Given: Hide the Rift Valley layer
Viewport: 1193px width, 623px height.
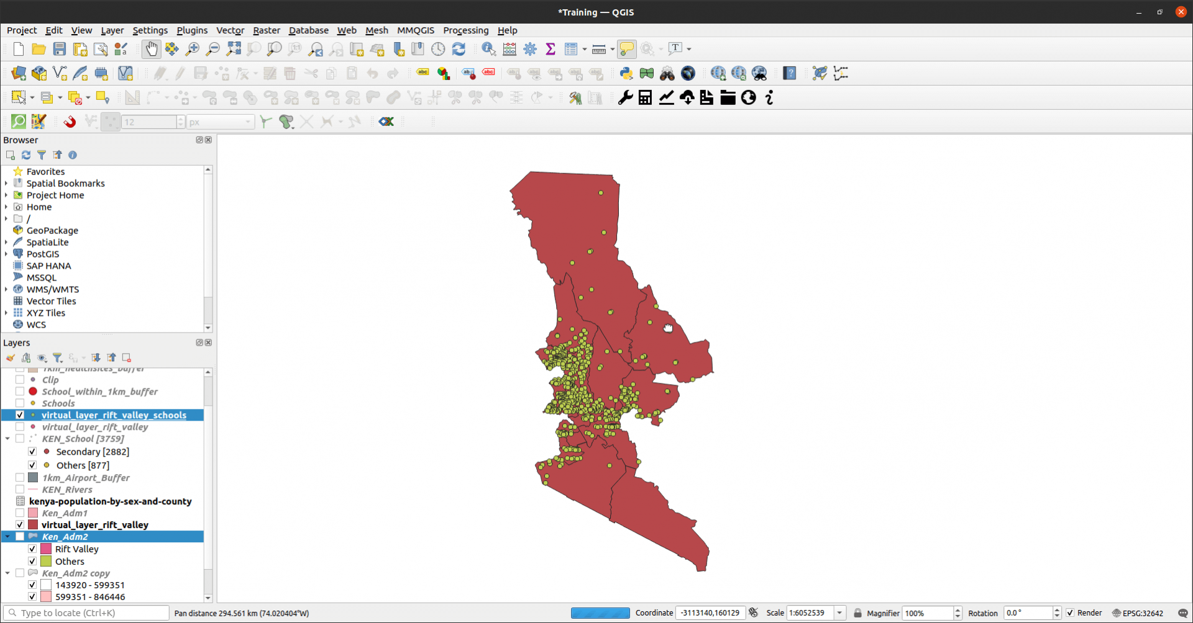Looking at the screenshot, I should click(32, 549).
